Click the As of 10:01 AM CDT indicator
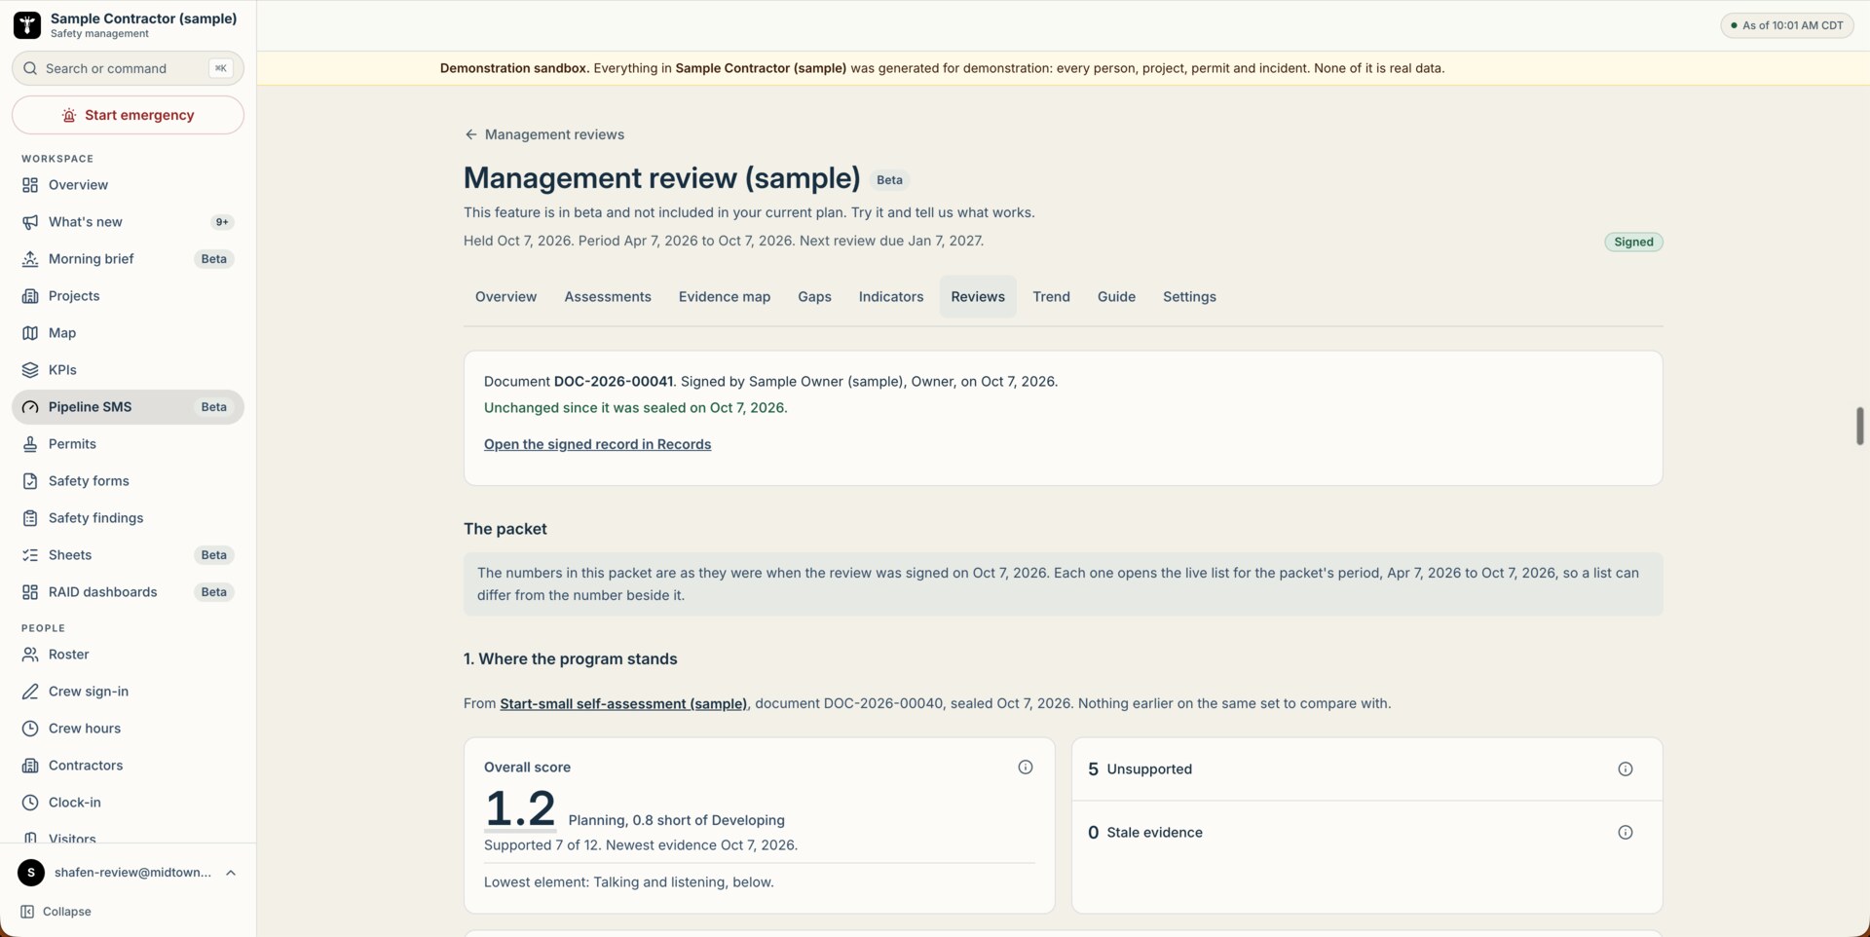 pos(1787,25)
